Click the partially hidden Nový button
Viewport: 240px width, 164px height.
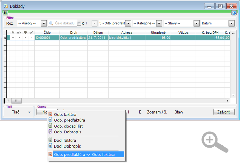click(42, 112)
